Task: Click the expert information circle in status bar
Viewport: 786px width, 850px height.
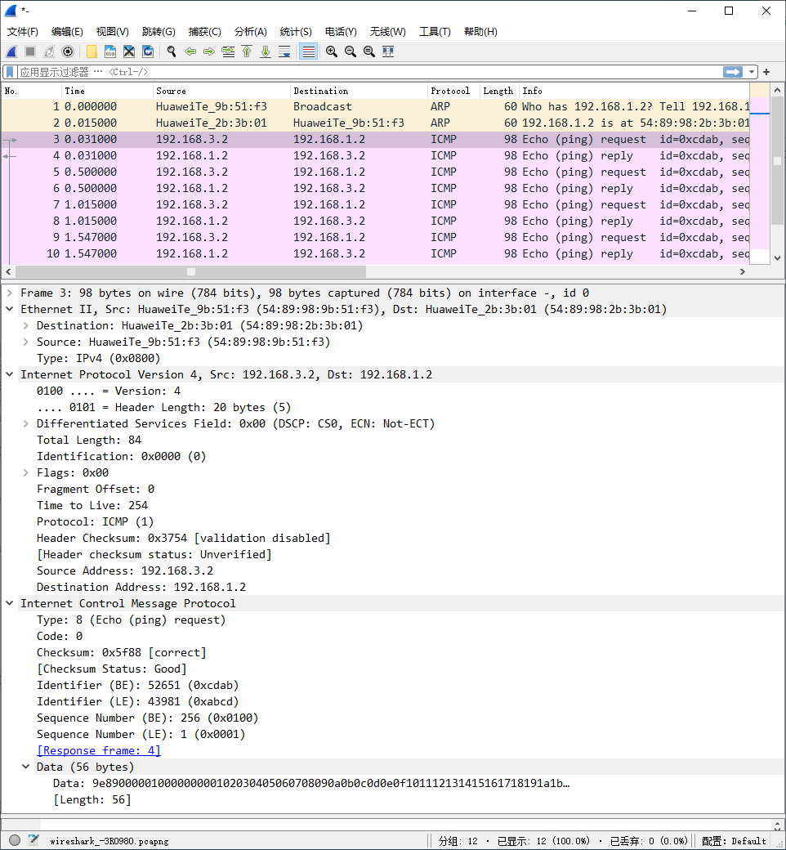Action: [15, 840]
